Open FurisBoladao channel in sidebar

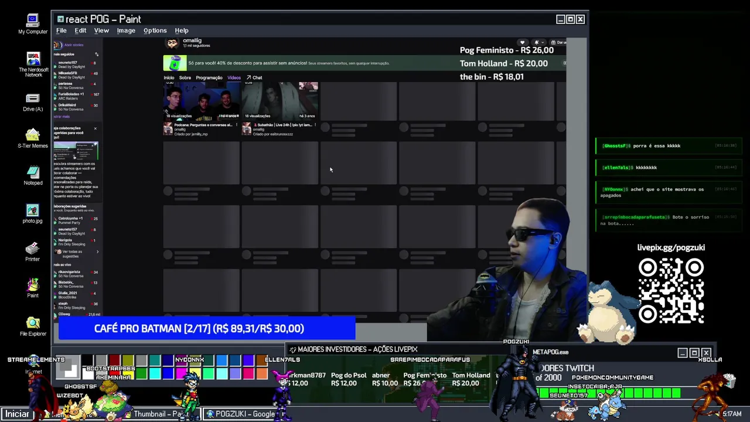click(76, 96)
